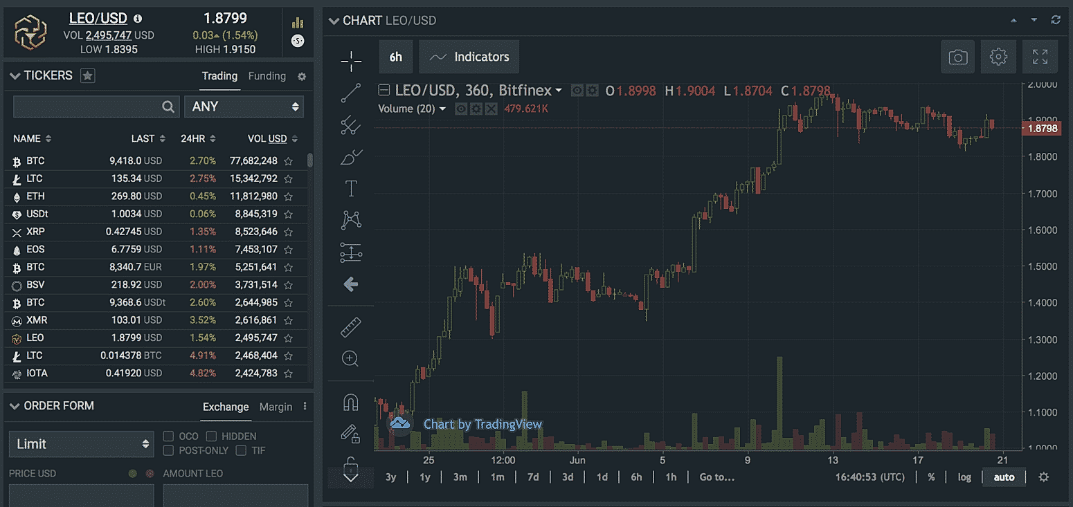Select the XABCD pattern tool
The height and width of the screenshot is (507, 1073).
[x=351, y=221]
